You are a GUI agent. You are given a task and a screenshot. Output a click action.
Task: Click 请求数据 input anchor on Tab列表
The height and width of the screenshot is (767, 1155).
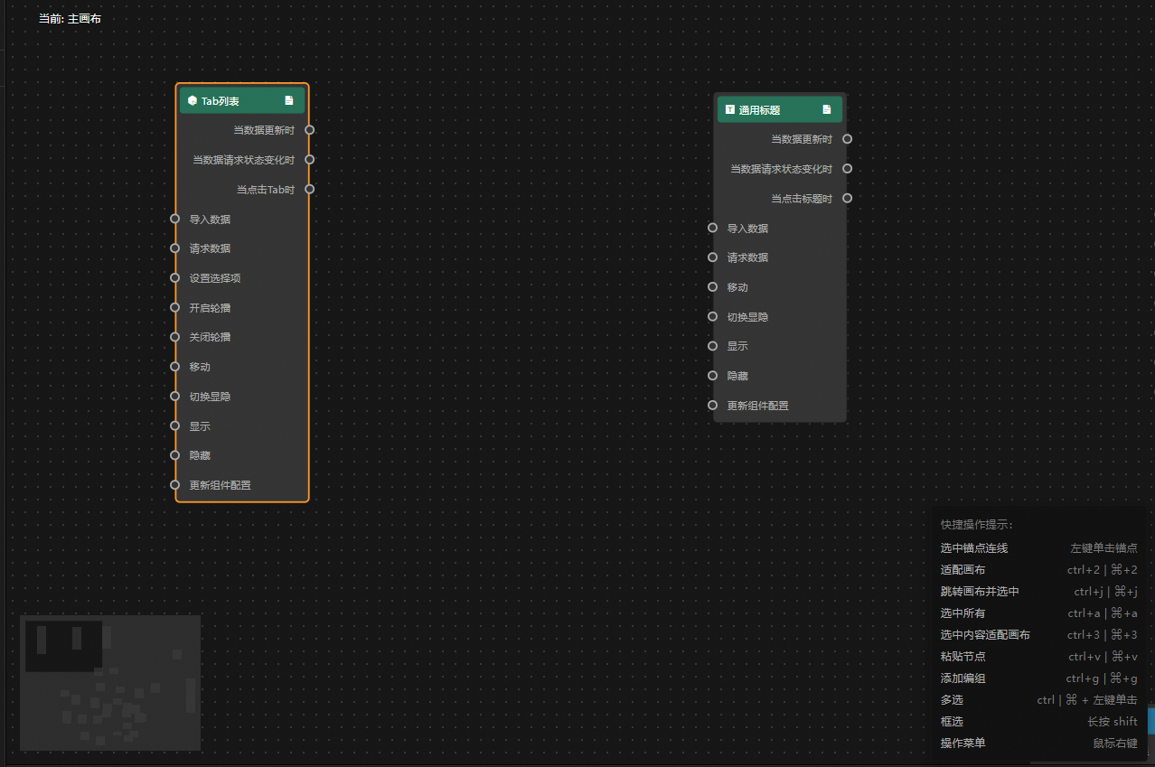click(175, 248)
